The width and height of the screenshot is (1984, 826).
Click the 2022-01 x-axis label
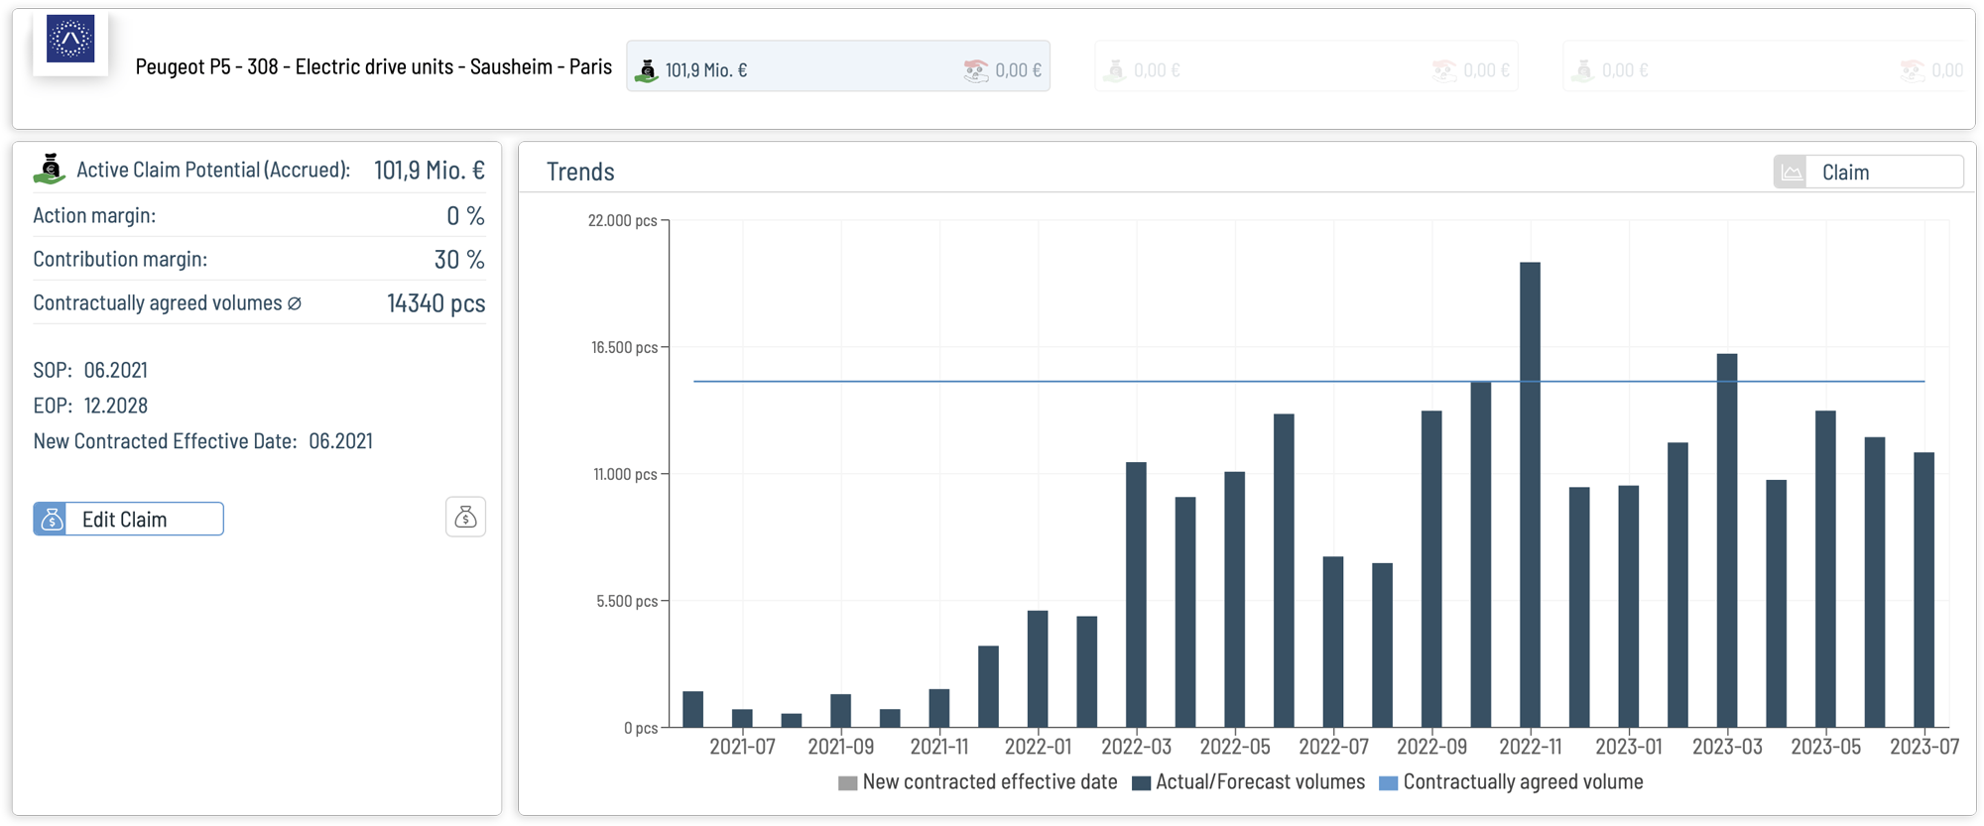(1038, 747)
